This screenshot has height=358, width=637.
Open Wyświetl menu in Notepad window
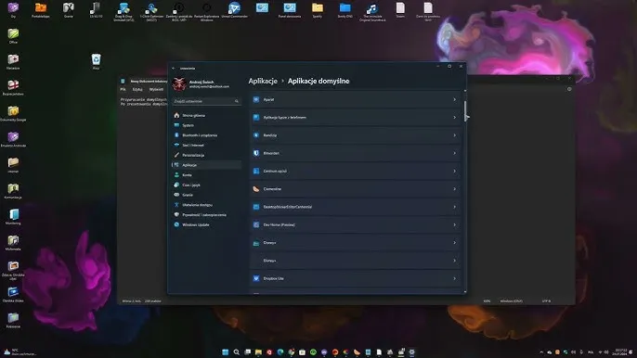[156, 89]
